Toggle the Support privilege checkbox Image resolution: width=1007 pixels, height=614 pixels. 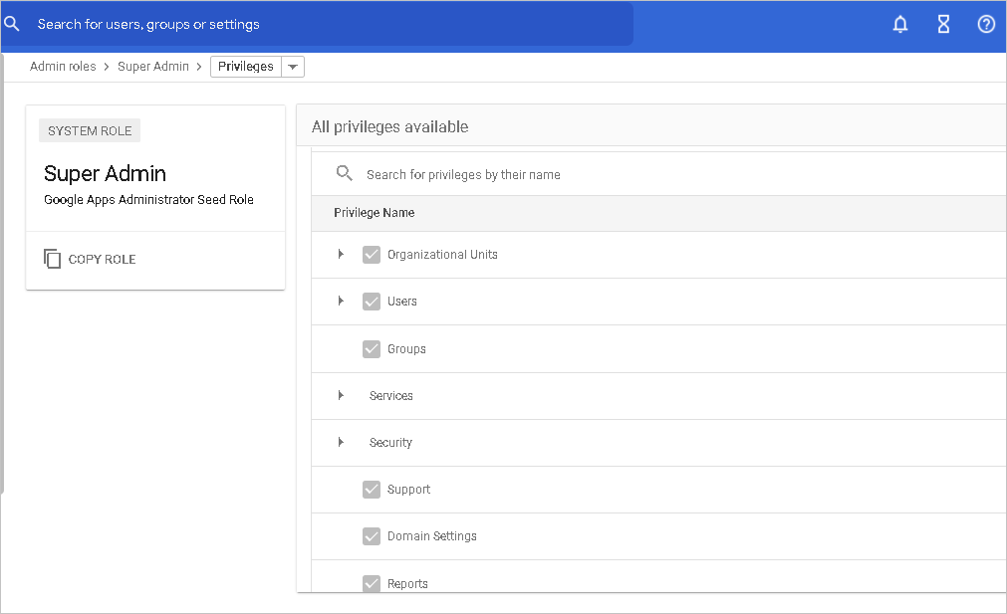coord(372,490)
